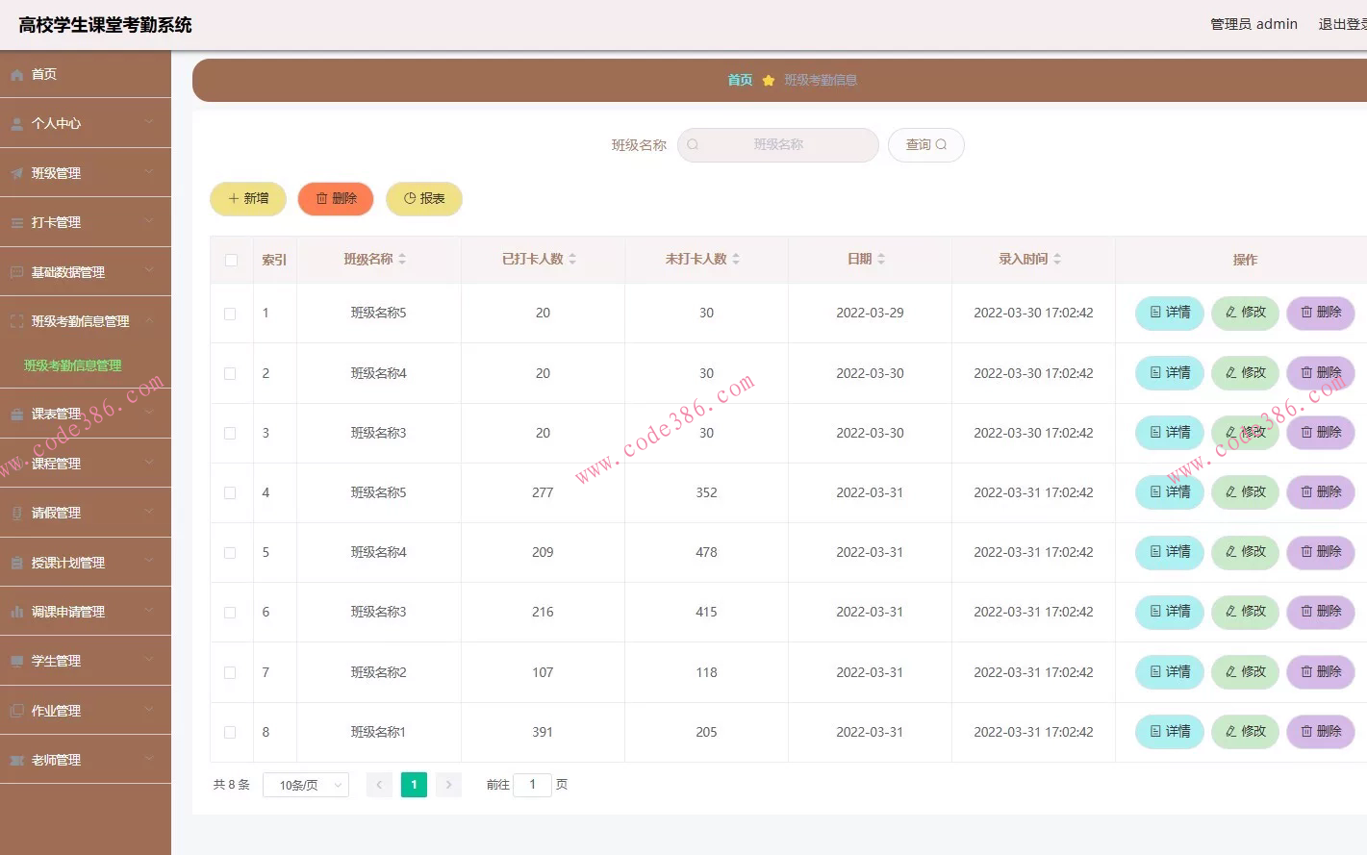Select the checkbox beside row 8 班级名称1

point(230,732)
